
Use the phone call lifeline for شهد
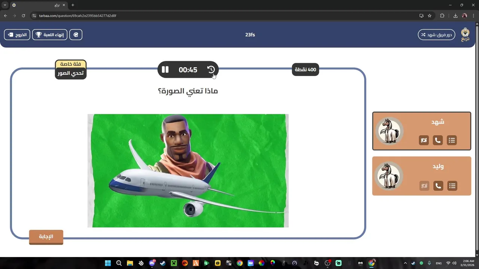438,140
